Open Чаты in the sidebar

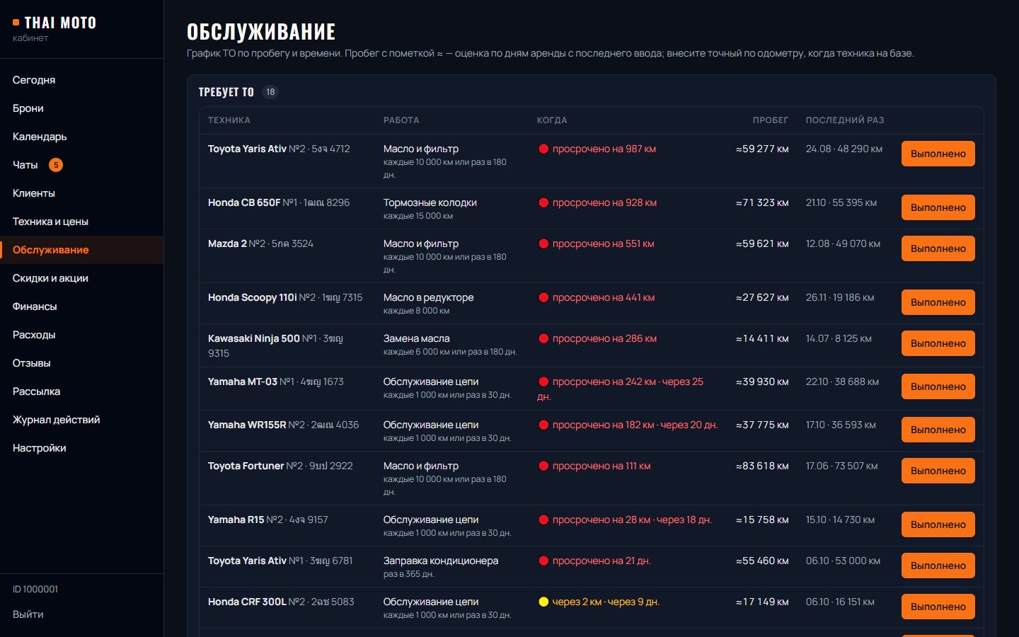(81, 165)
